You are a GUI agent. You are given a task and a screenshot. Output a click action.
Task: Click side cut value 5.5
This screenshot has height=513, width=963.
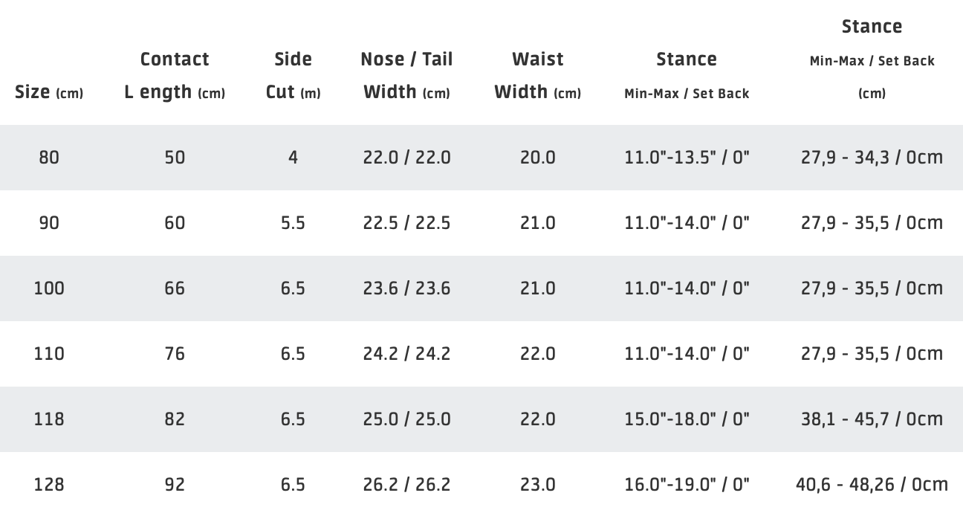tap(293, 223)
